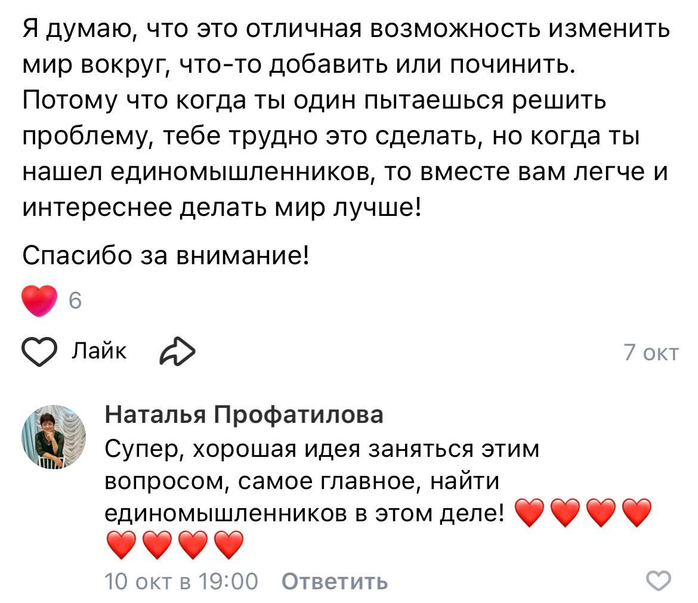Screen dimensions: 698x603
Task: Click the last heart emoji on the деле! line
Action: coord(637,514)
